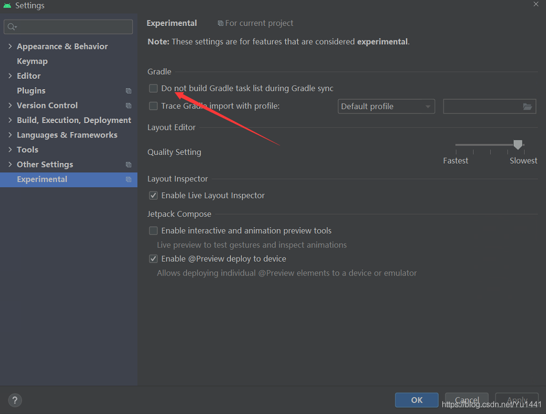Click Live preview to test gestures description

click(x=252, y=245)
